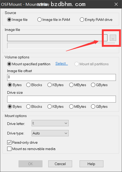This screenshot has width=122, height=172.
Task: Close the OSFMount dialog window
Action: pyautogui.click(x=116, y=4)
